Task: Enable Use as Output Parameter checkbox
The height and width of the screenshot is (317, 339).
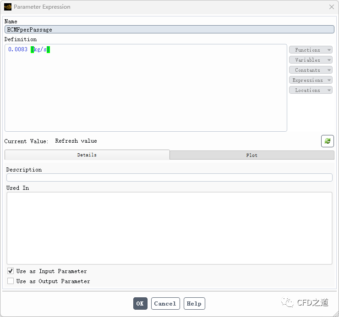Action: (11, 281)
